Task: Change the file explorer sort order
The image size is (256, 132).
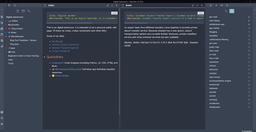Action: [29, 11]
